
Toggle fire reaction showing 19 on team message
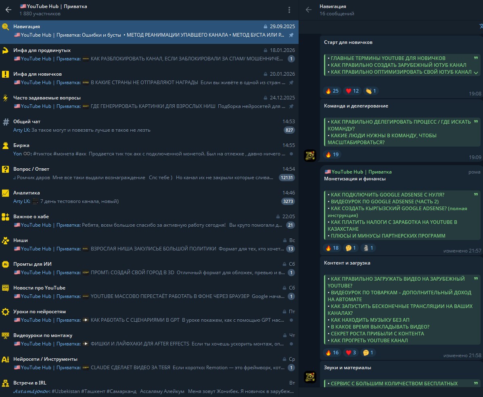tap(332, 155)
